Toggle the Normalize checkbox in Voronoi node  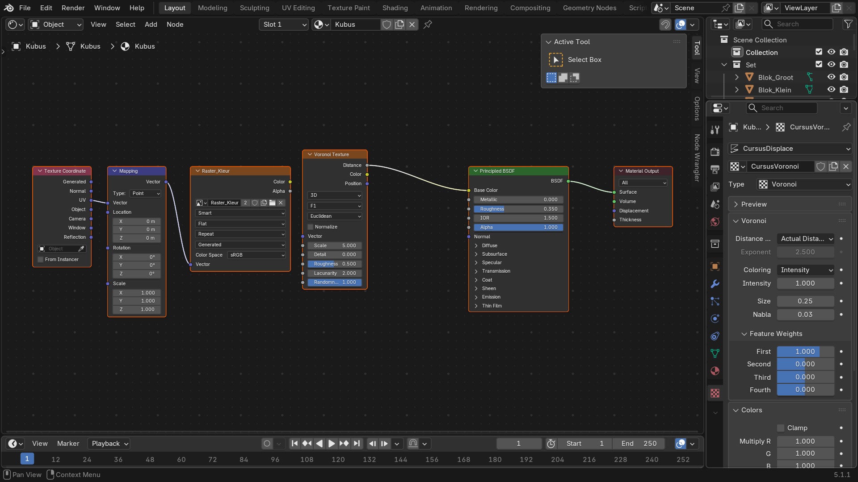[311, 227]
